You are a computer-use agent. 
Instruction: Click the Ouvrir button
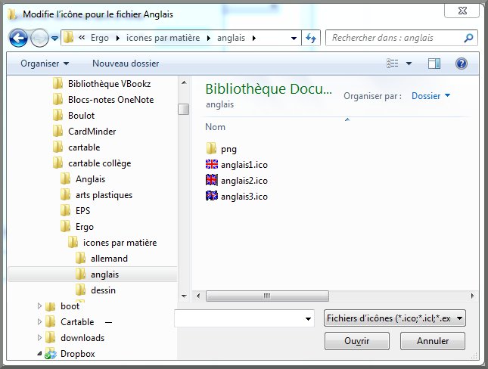click(356, 341)
